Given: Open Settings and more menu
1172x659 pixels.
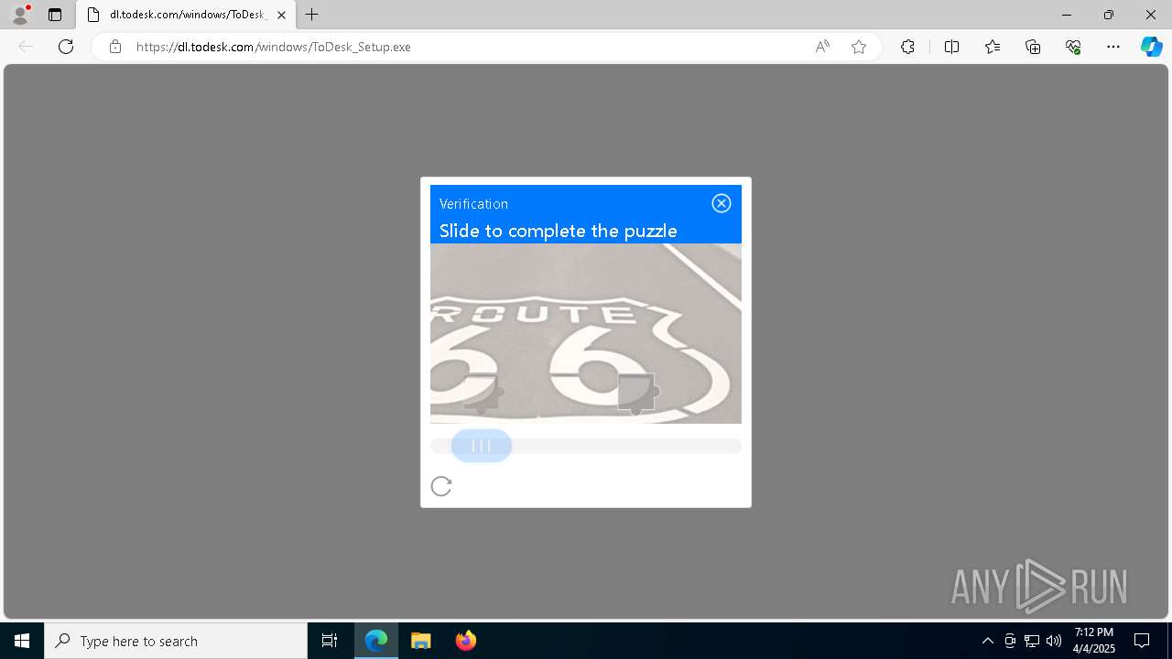Looking at the screenshot, I should [x=1113, y=47].
